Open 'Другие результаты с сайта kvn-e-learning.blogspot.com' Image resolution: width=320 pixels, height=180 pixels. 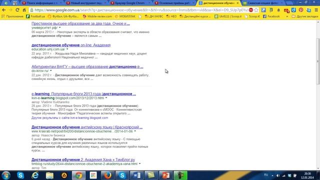click(69, 118)
